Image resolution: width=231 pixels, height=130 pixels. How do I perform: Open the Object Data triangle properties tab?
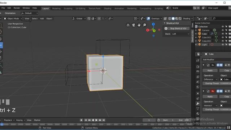point(198,109)
